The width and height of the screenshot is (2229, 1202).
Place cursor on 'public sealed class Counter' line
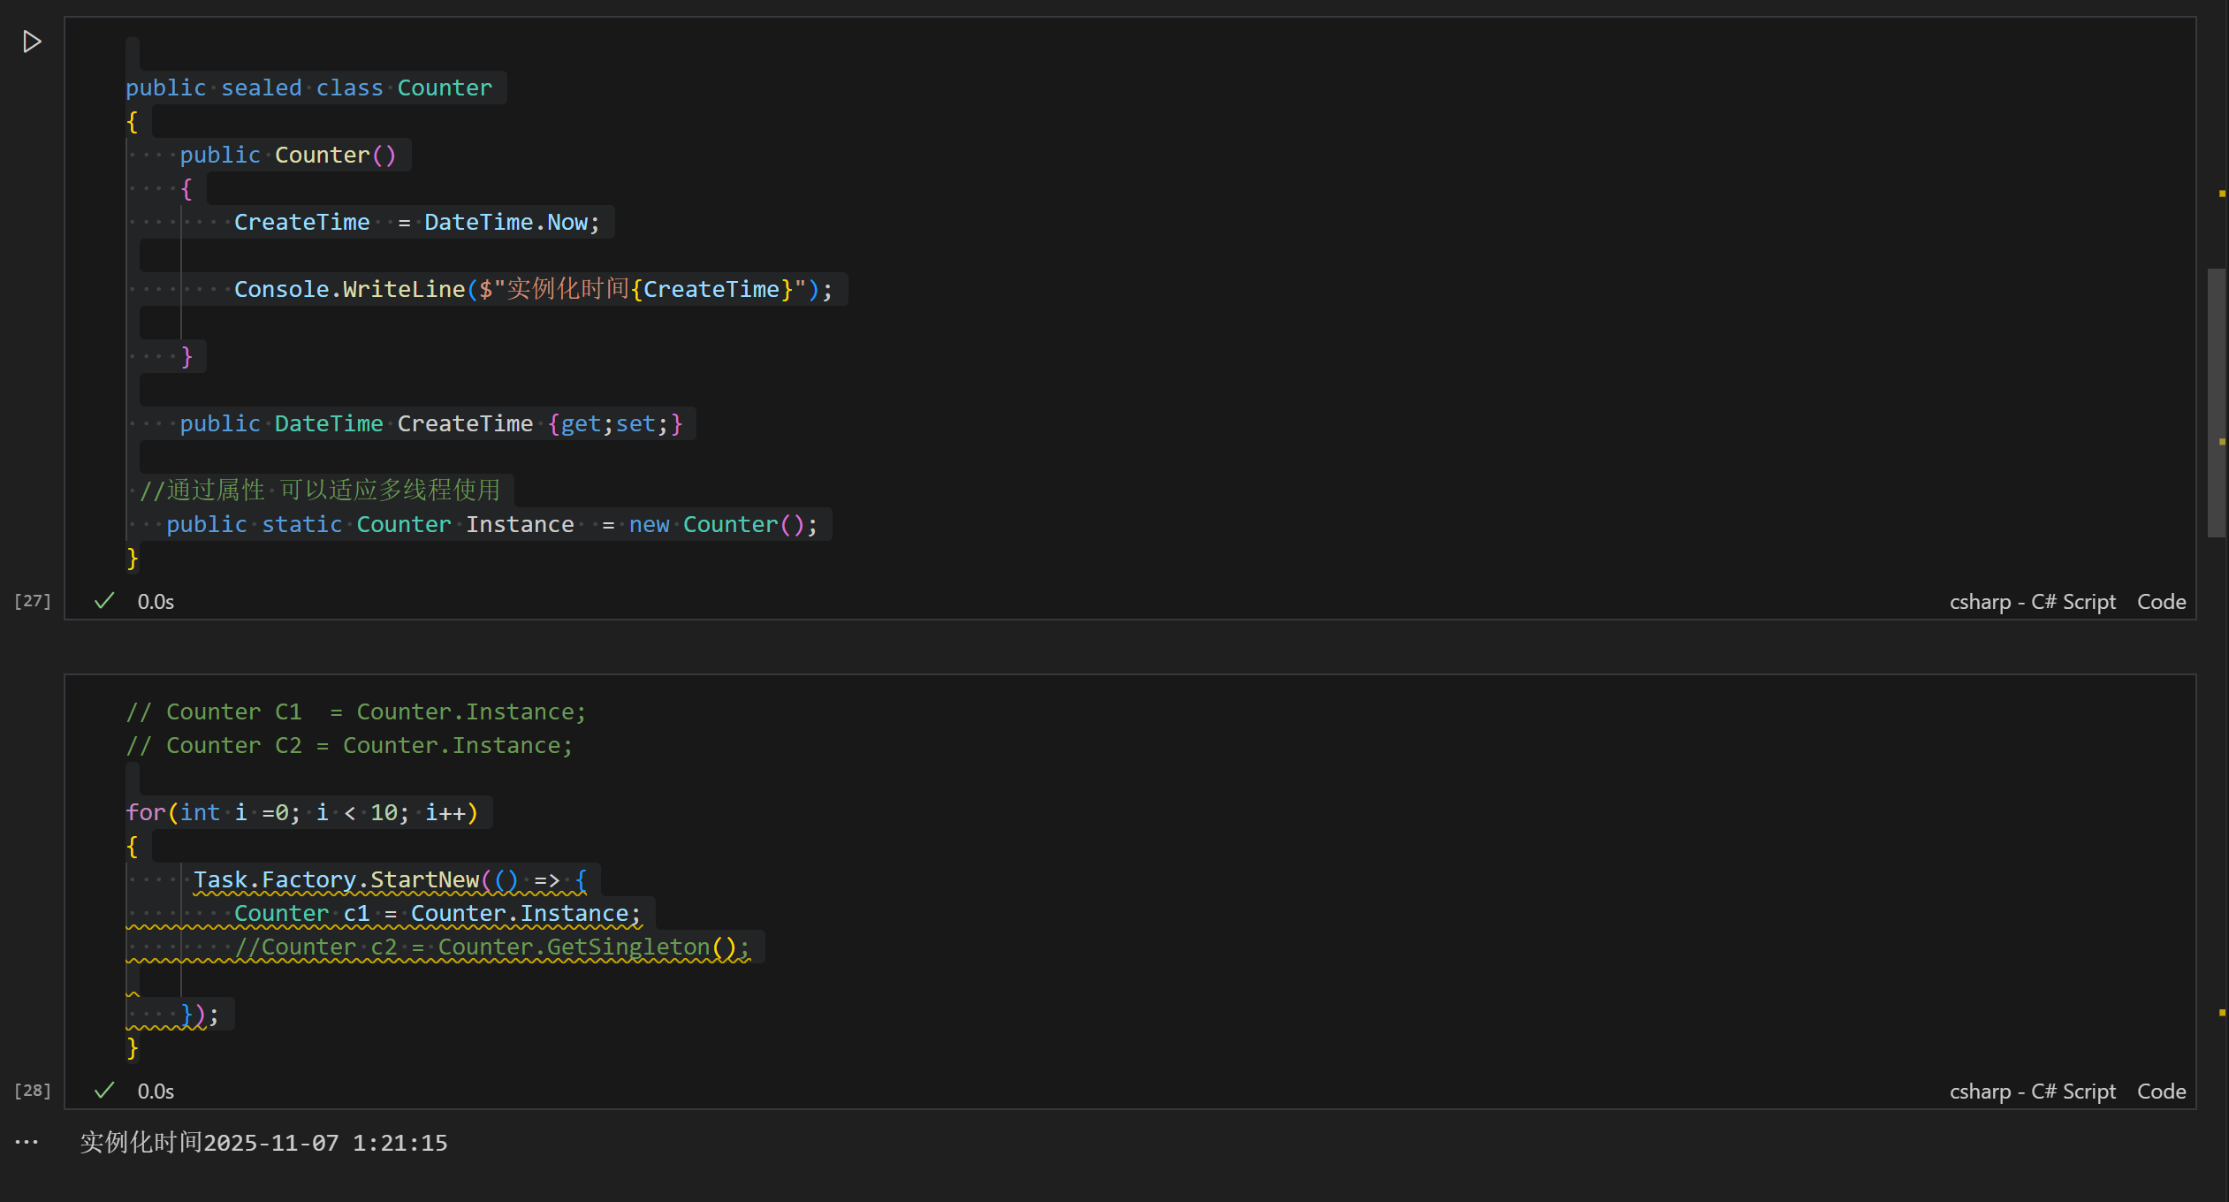pos(309,88)
